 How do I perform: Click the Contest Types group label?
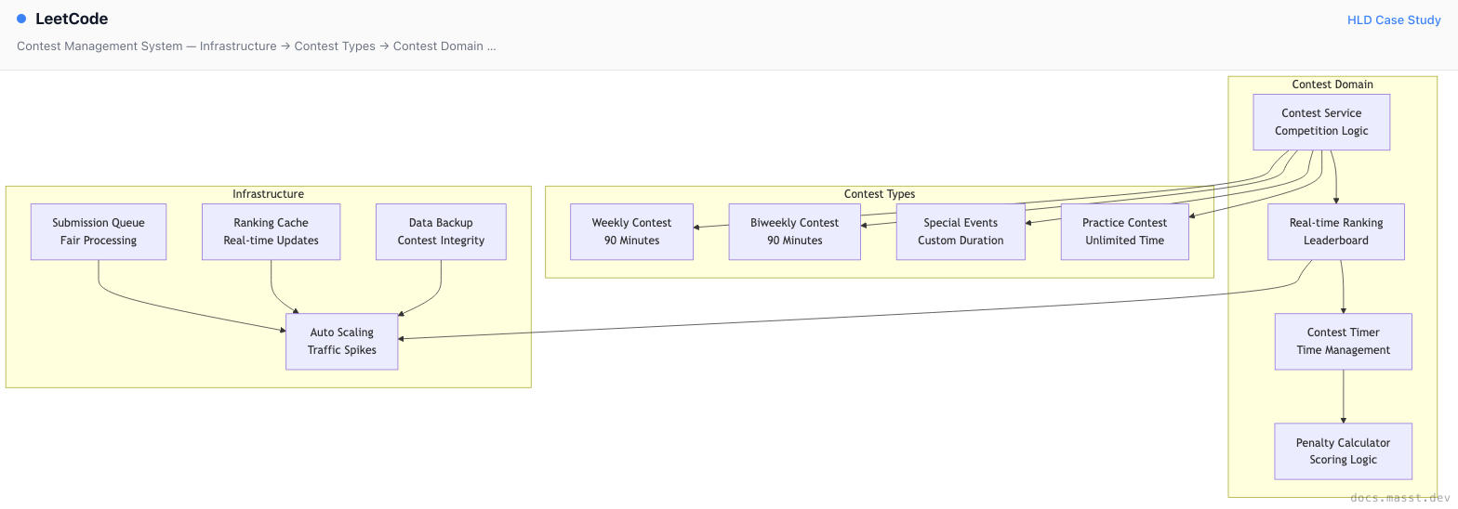[x=880, y=194]
